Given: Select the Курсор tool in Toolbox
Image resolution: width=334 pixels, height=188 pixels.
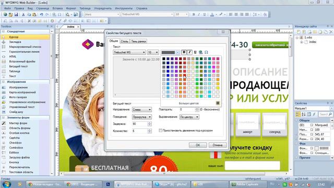Looking at the screenshot, I should coord(25,37).
